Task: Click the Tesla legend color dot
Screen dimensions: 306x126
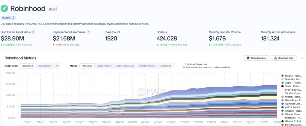Action: (282, 86)
